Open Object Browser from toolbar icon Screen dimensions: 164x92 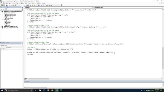coord(34,5)
